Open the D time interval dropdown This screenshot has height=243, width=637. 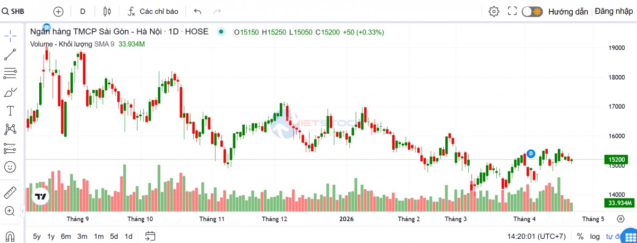[82, 11]
